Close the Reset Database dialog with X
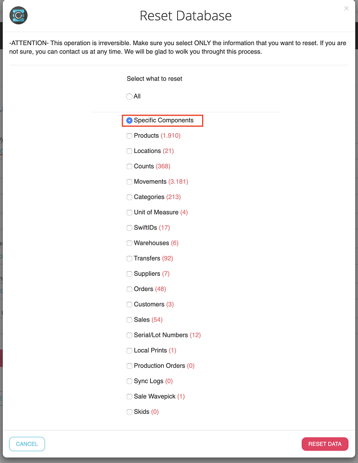The width and height of the screenshot is (358, 463). pyautogui.click(x=346, y=8)
